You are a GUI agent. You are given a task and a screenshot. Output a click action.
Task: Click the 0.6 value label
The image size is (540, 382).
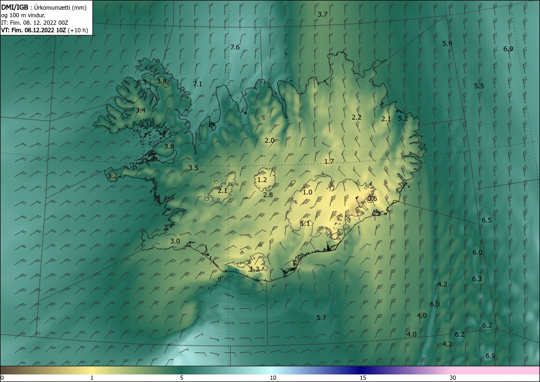(x=372, y=199)
